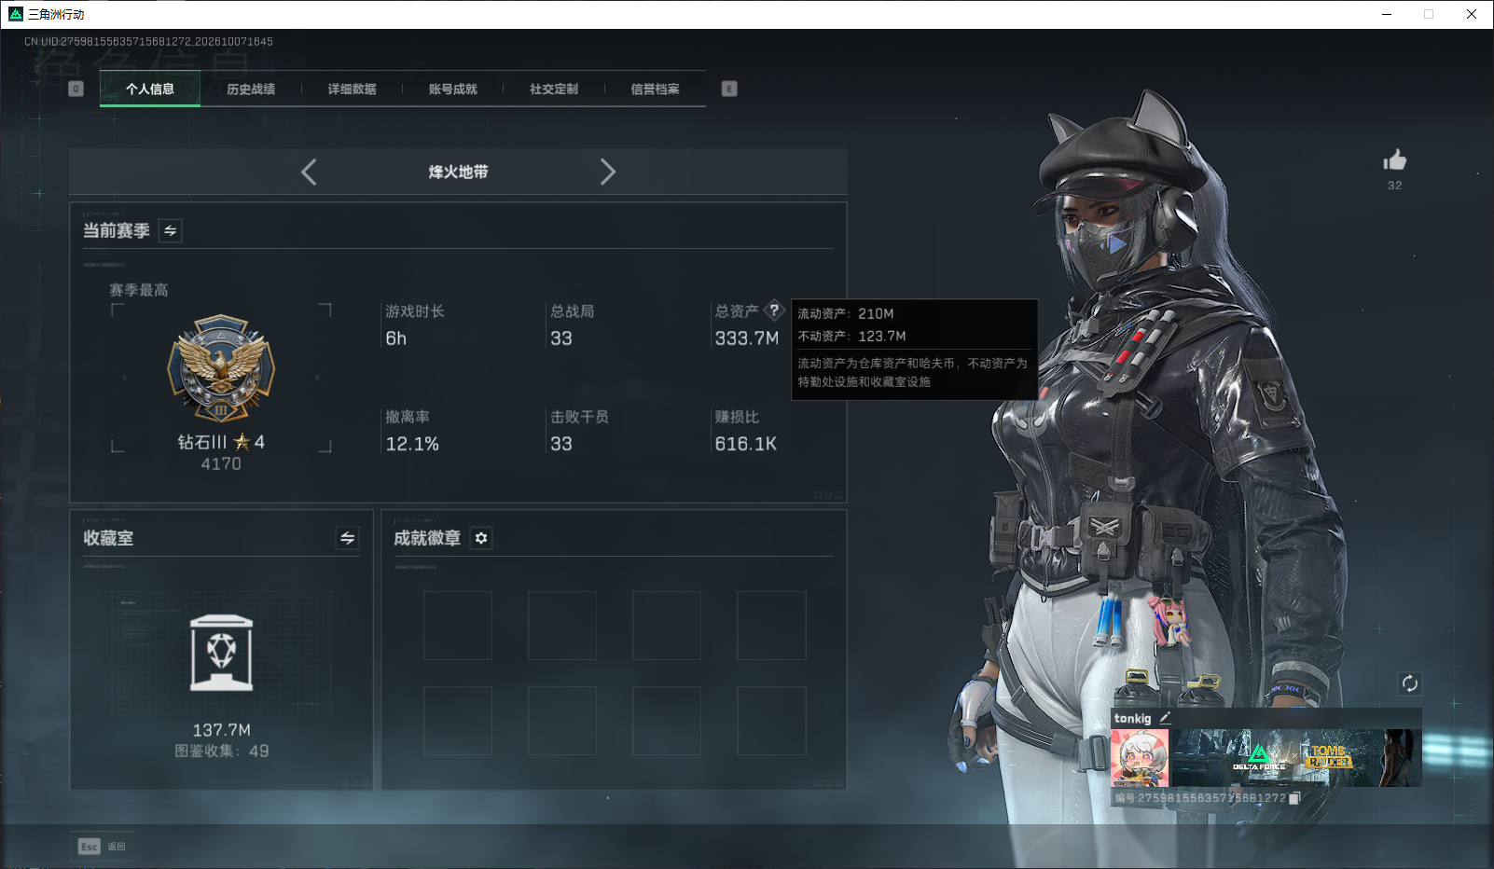The image size is (1494, 869).
Task: Switch to previous game mode with left chevron
Action: tap(310, 172)
